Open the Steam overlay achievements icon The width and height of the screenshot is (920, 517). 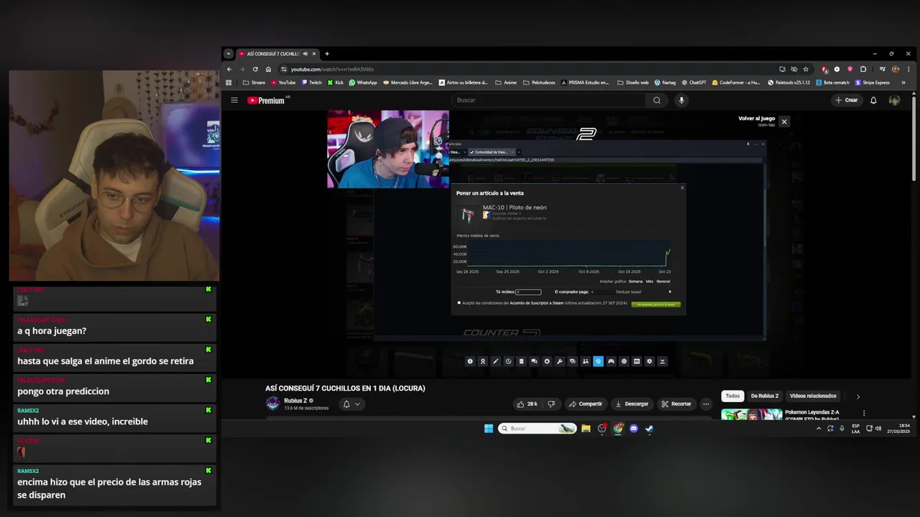point(483,361)
